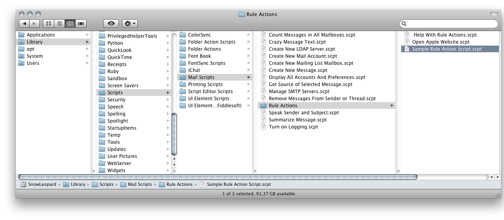Click Scripts in the path bar
Image resolution: width=504 pixels, height=220 pixels.
click(x=103, y=184)
